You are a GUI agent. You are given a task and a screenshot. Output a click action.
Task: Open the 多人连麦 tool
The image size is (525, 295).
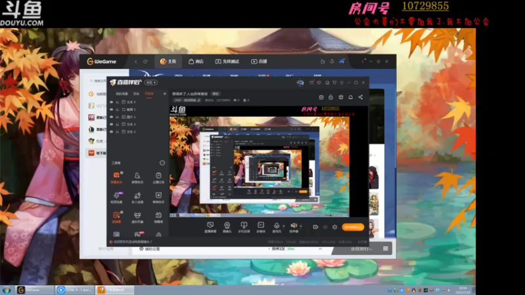(x=137, y=197)
